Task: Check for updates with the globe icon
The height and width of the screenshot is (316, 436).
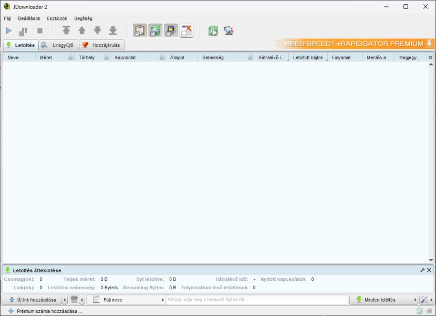Action: click(x=229, y=30)
